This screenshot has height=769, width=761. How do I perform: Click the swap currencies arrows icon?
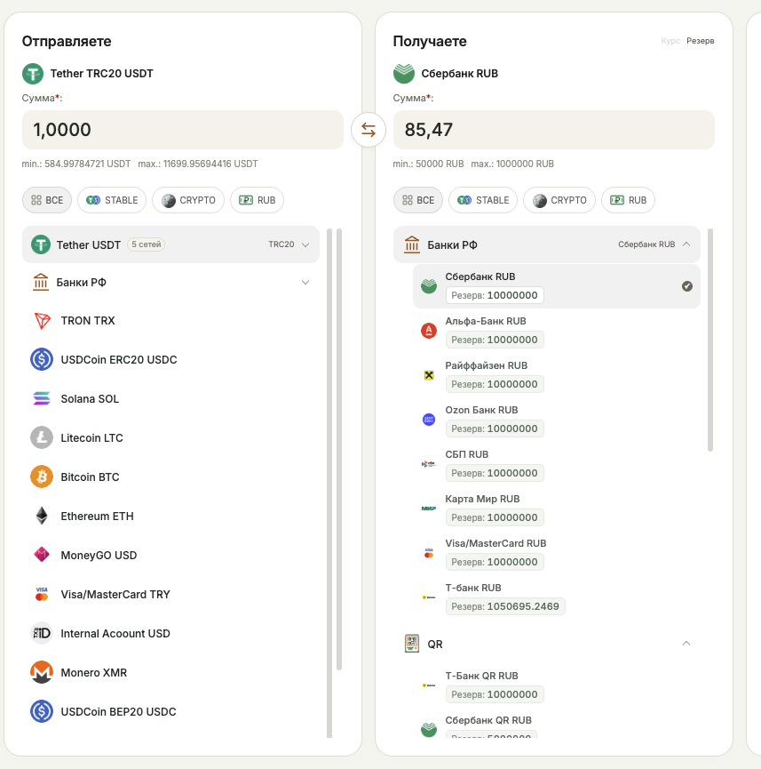(369, 130)
